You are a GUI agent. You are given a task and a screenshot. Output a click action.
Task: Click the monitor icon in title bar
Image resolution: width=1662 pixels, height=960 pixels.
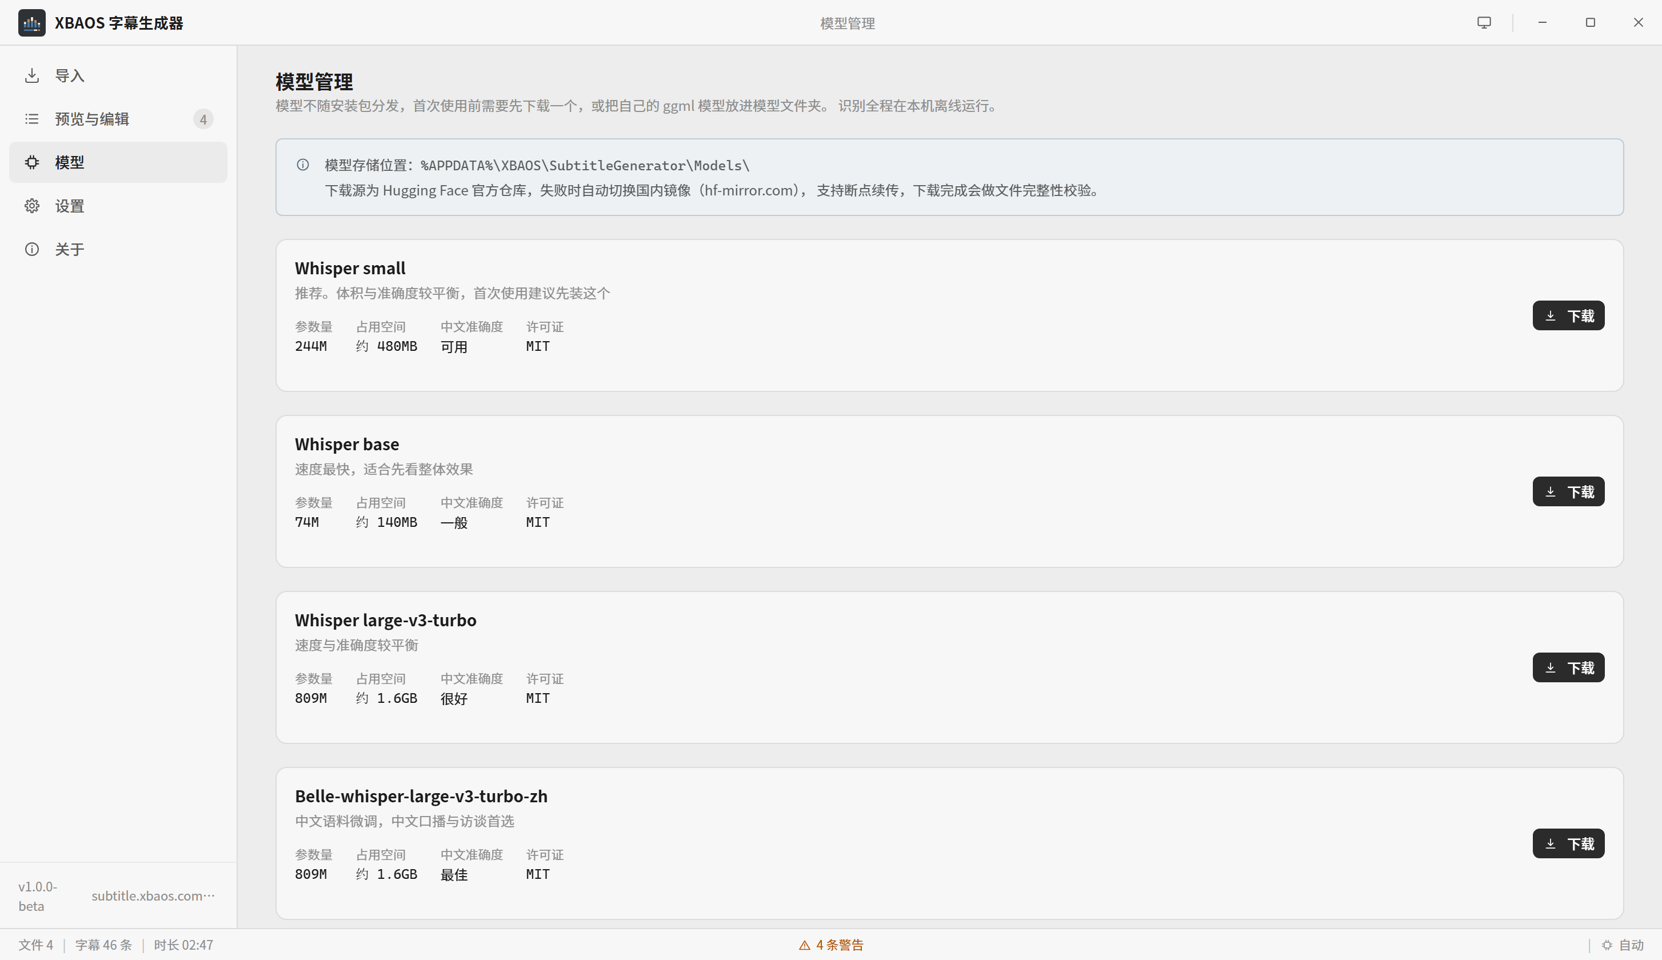[1484, 22]
